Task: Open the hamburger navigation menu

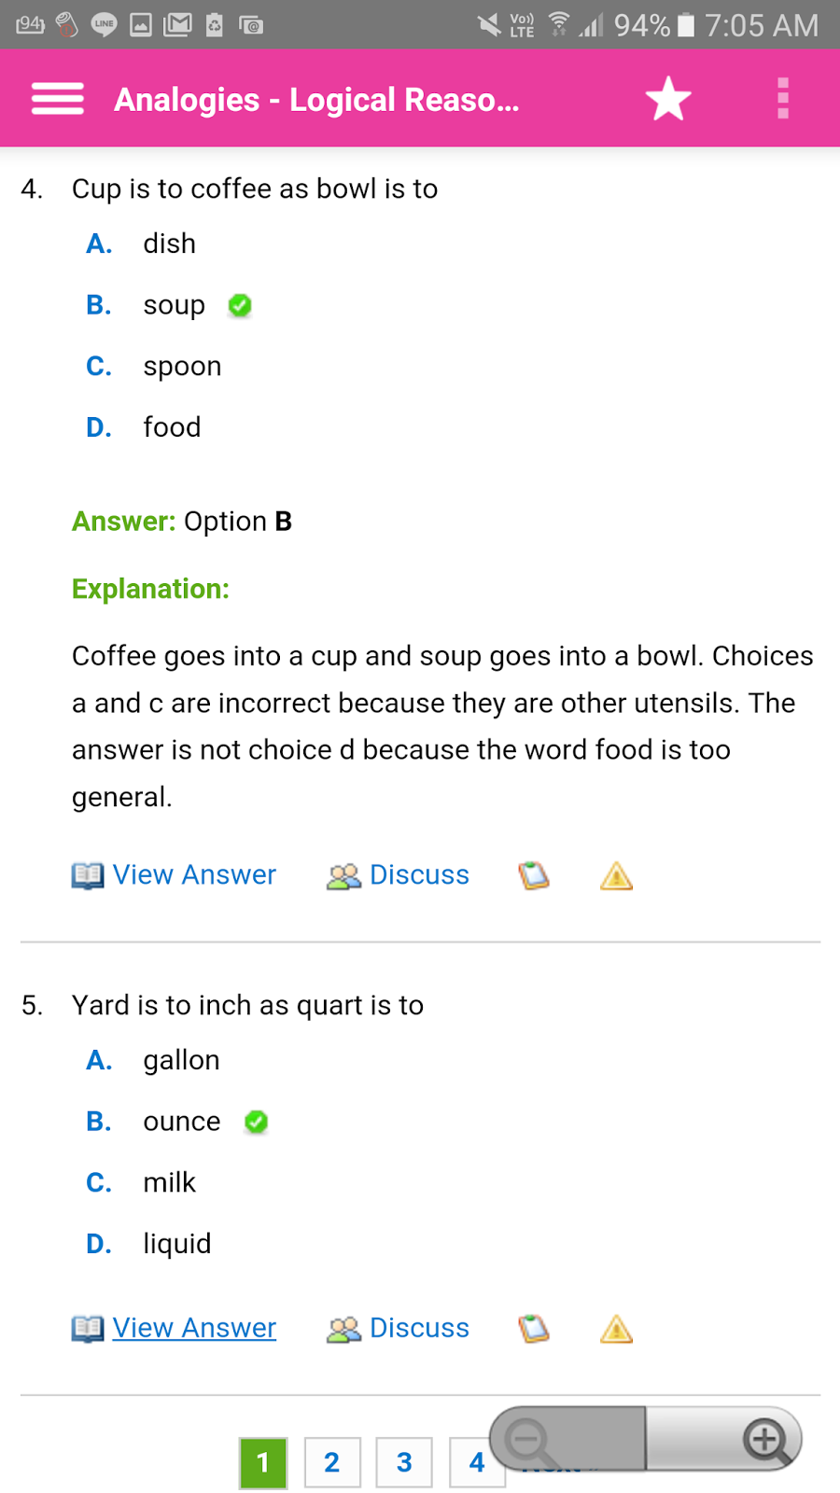Action: click(58, 98)
